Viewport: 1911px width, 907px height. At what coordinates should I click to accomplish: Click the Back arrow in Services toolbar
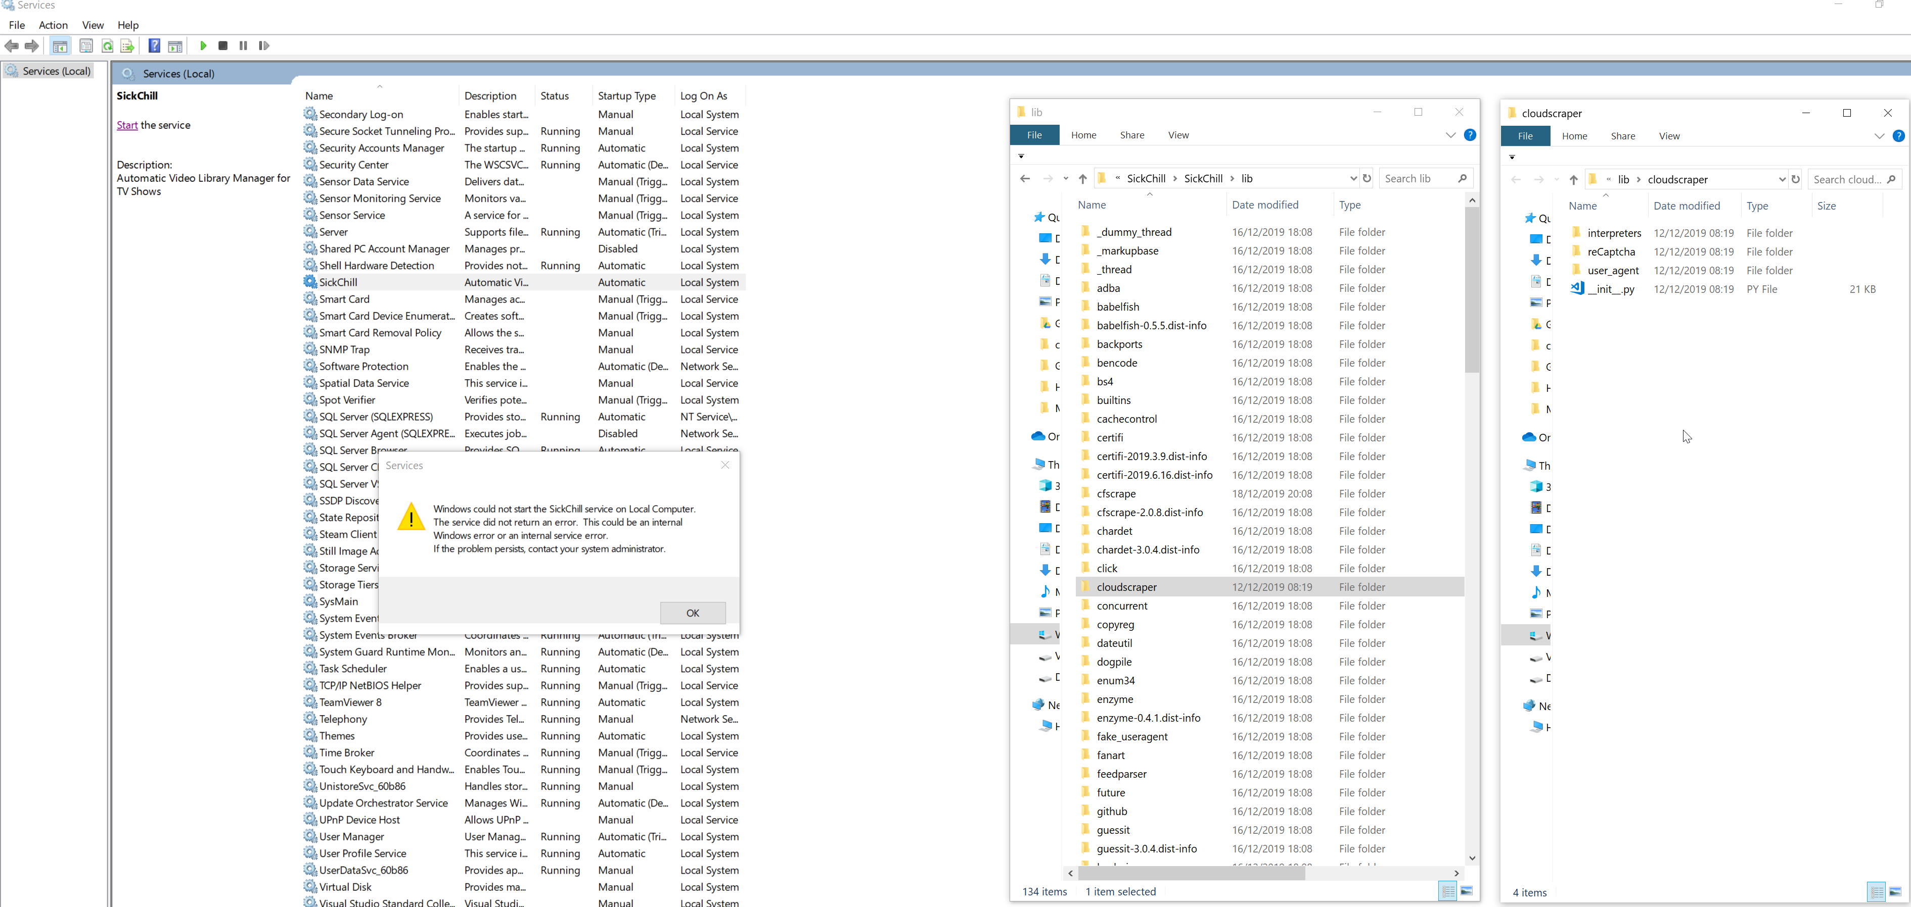(x=11, y=46)
